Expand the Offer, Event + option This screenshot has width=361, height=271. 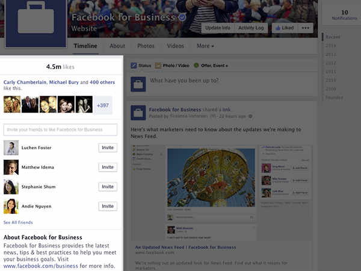[211, 66]
